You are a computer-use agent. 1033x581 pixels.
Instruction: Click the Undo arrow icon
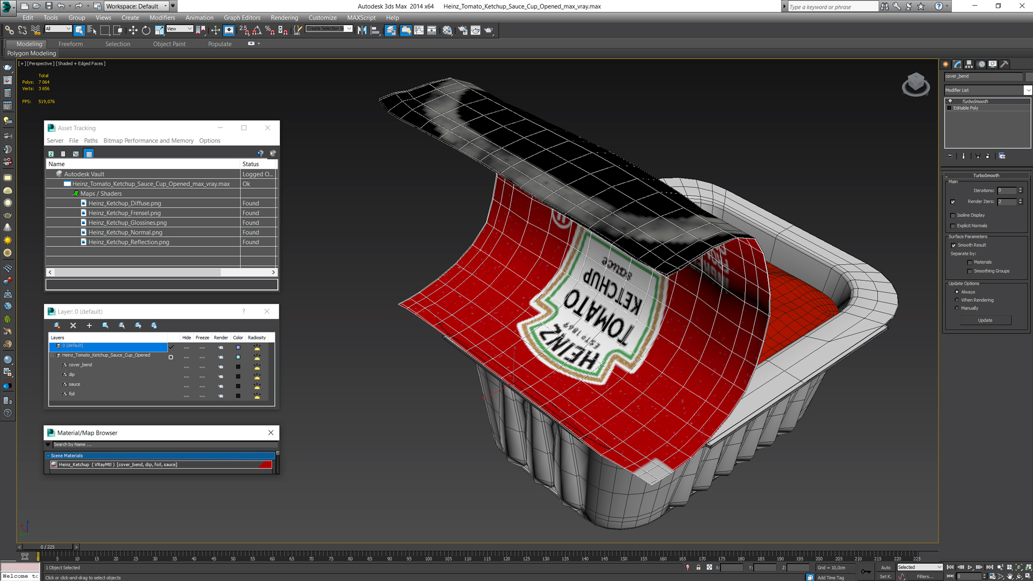click(61, 6)
